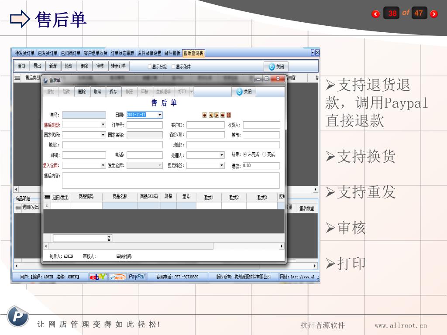Open the 日期 date picker dropdown

pyautogui.click(x=160, y=115)
